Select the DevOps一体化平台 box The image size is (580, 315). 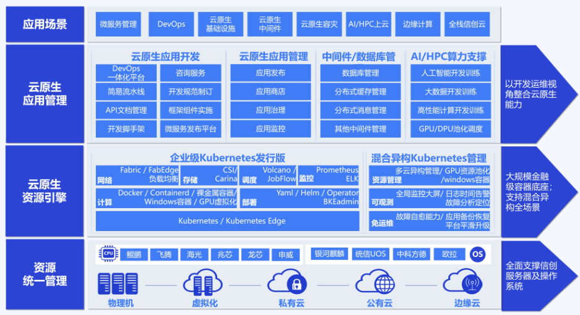click(x=126, y=73)
